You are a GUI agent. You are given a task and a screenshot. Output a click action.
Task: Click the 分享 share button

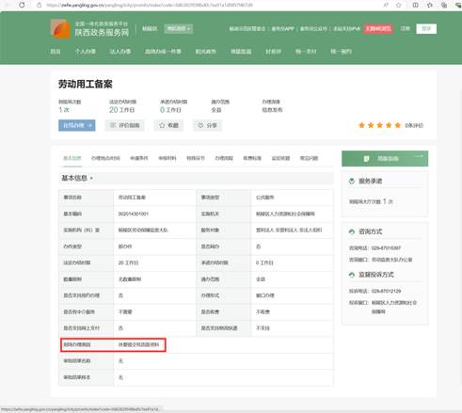pos(207,125)
